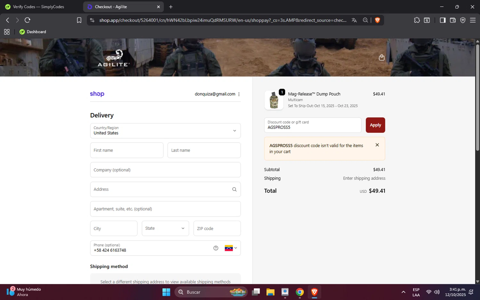Open the Windows Start menu
The image size is (480, 300).
pos(166,292)
